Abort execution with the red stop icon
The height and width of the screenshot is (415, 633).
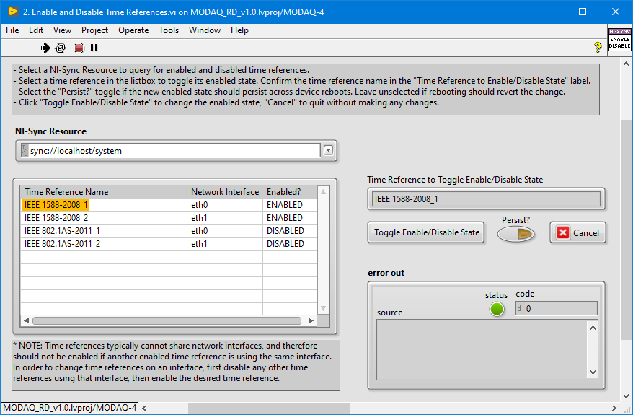79,48
